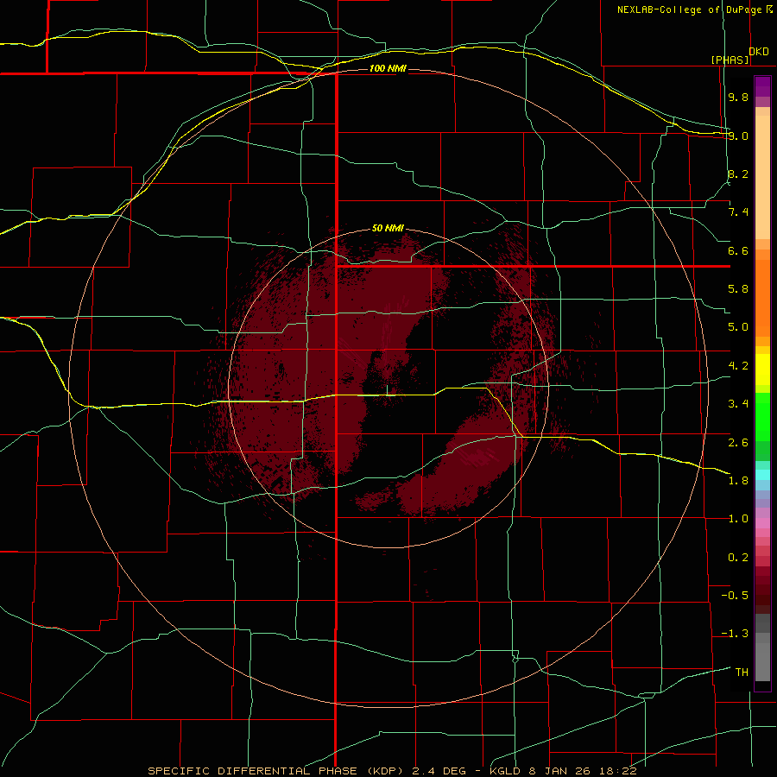Click the -1.3 value on color scale

tap(735, 634)
